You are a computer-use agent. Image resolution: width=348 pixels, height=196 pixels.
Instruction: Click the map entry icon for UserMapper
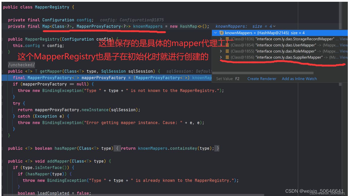click(227, 45)
